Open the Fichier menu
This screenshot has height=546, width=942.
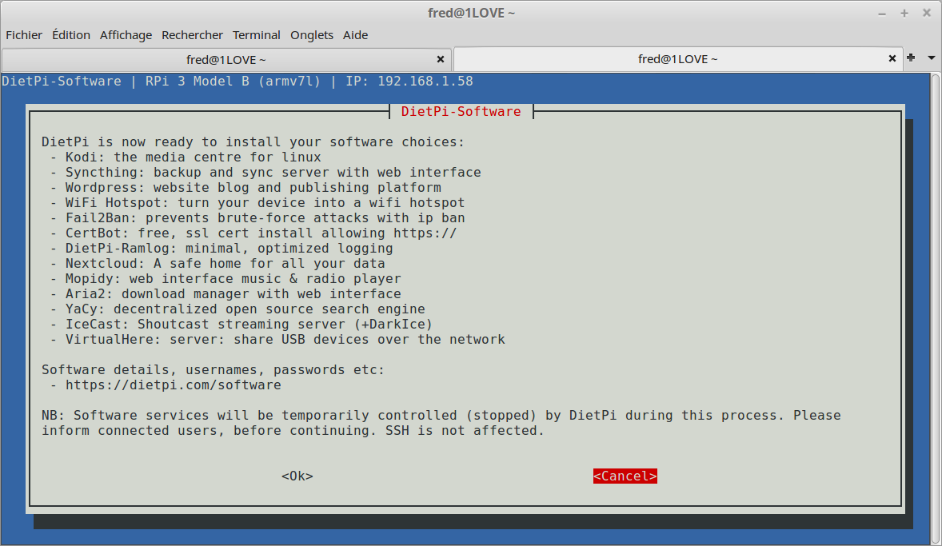pos(24,35)
